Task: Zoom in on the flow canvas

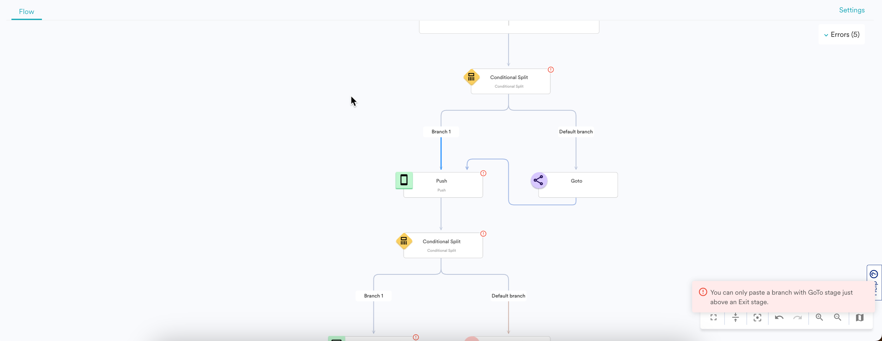Action: [x=819, y=318]
